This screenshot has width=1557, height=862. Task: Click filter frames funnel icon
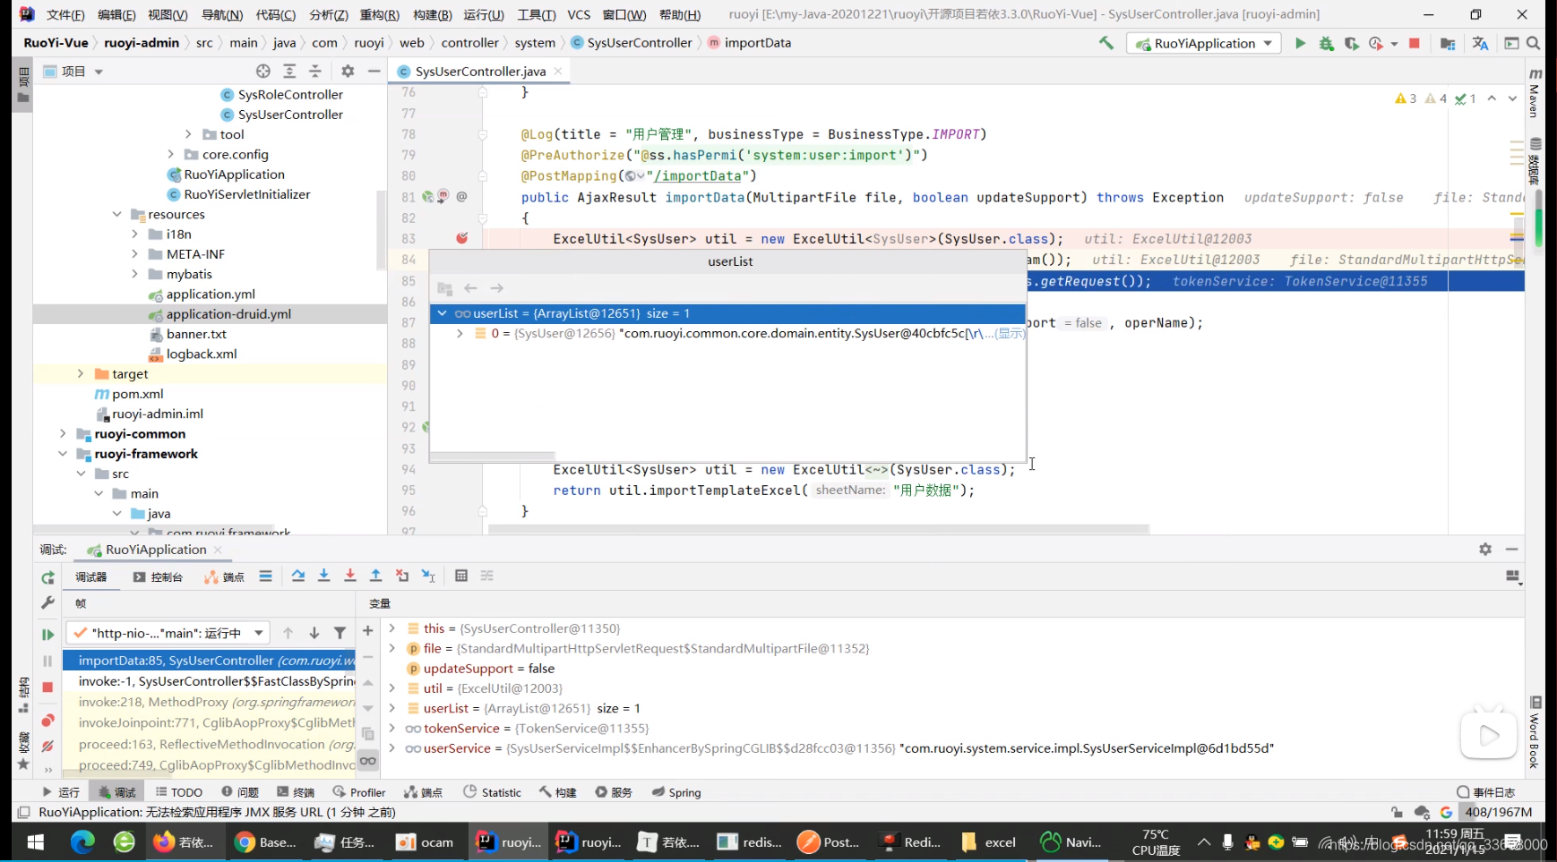340,633
